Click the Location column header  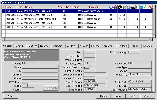99,7
